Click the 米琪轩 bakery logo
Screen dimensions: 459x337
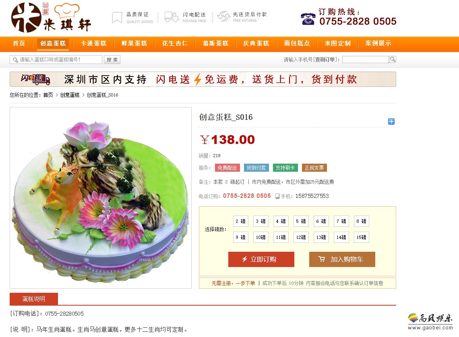(51, 17)
